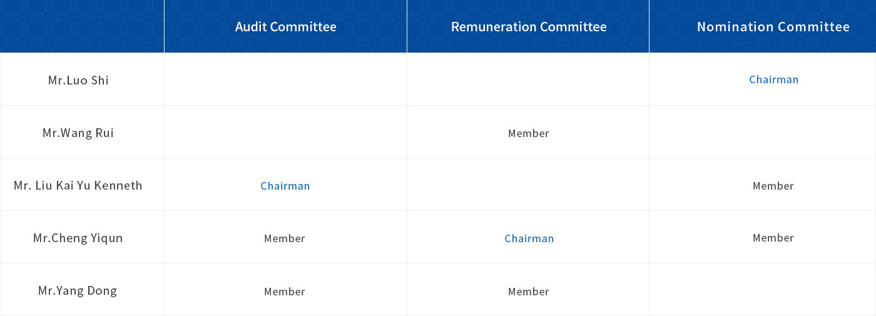This screenshot has width=876, height=316.
Task: Click Mr.Wang Rui's Remuneration Committee Member cell
Action: [x=529, y=133]
